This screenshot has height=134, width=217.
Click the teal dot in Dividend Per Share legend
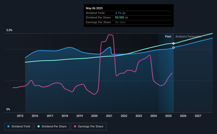(39, 126)
